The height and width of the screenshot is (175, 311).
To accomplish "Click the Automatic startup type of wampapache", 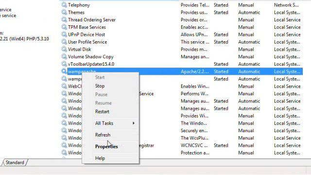I will click(249, 71).
